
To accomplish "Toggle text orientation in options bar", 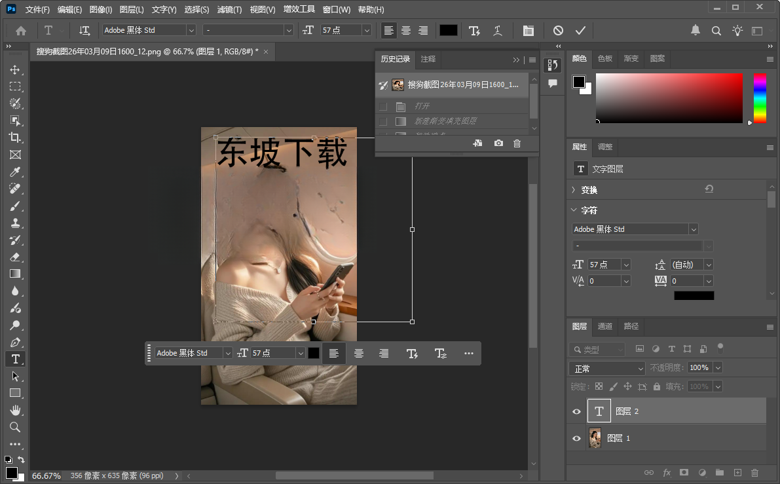I will coord(84,30).
